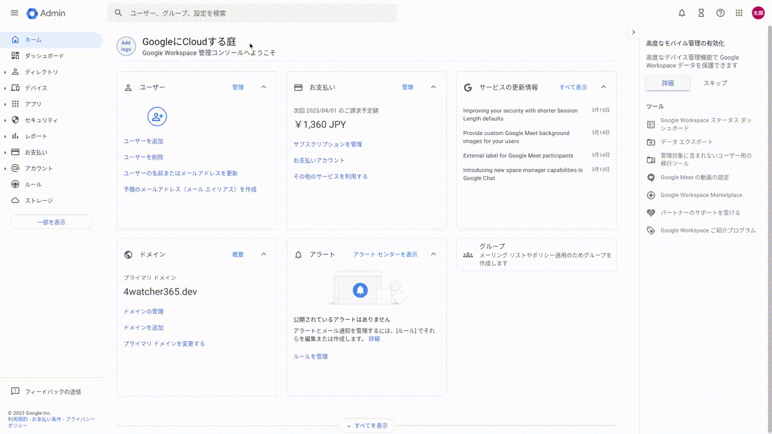This screenshot has height=434, width=772.
Task: Click the グループ people icon
Action: coord(468,255)
